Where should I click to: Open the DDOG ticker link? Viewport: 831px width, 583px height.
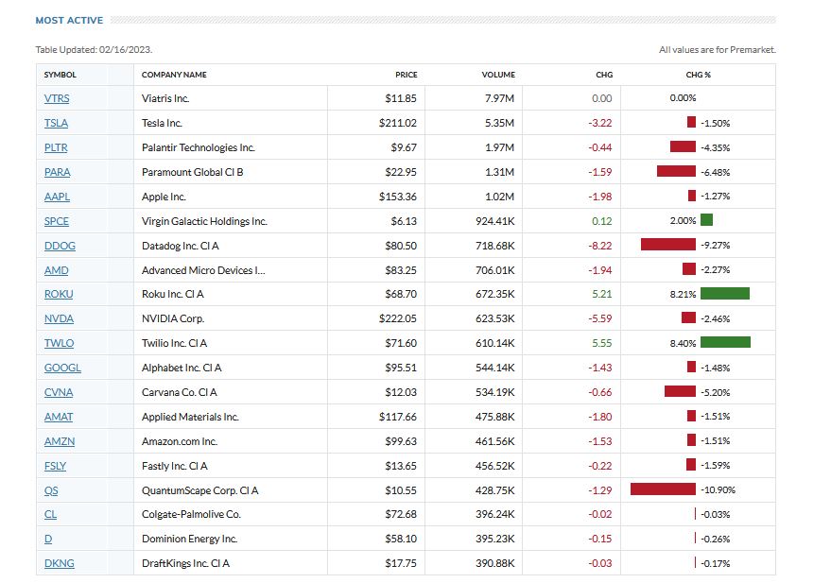(x=60, y=246)
